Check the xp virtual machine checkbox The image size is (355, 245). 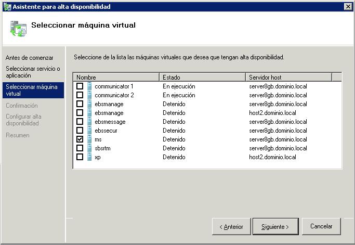80,157
